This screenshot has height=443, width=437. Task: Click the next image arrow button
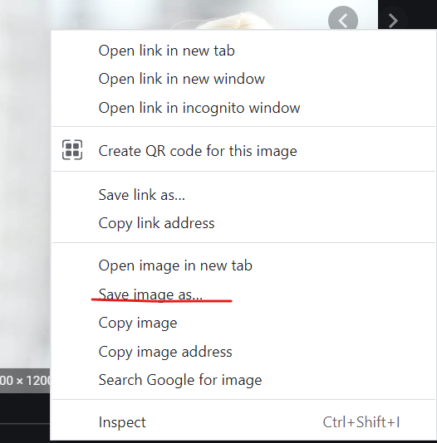point(393,21)
